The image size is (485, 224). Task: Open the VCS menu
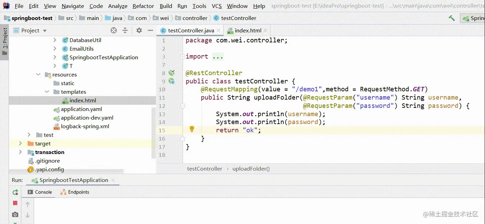pos(217,6)
